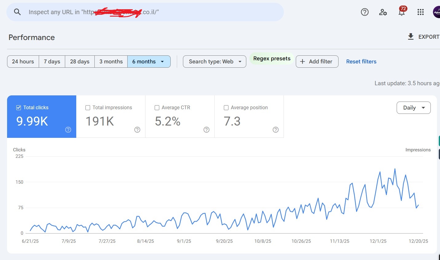Click the 12/1/25 date on chart axis
The width and height of the screenshot is (440, 260).
[x=378, y=241]
